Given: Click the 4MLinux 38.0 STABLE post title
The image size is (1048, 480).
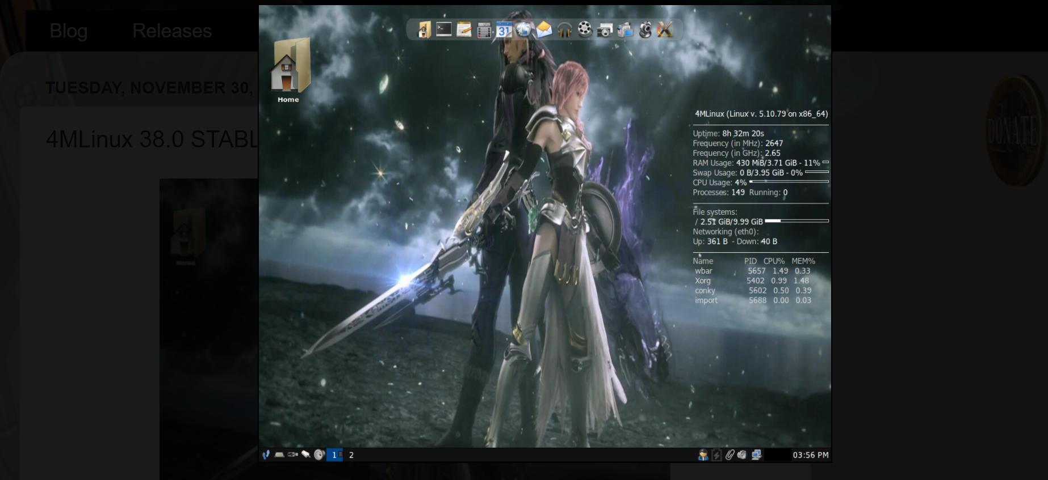Looking at the screenshot, I should (152, 139).
